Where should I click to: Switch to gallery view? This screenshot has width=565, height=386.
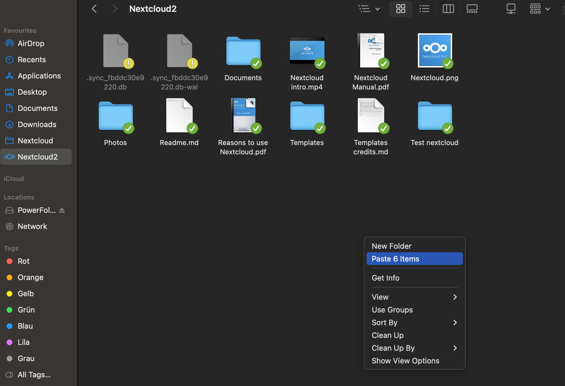pyautogui.click(x=472, y=9)
